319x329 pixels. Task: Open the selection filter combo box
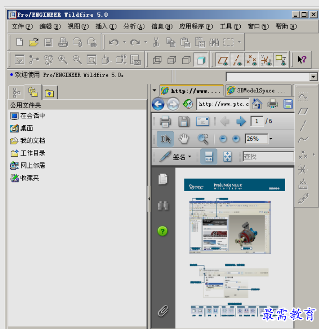(272, 77)
